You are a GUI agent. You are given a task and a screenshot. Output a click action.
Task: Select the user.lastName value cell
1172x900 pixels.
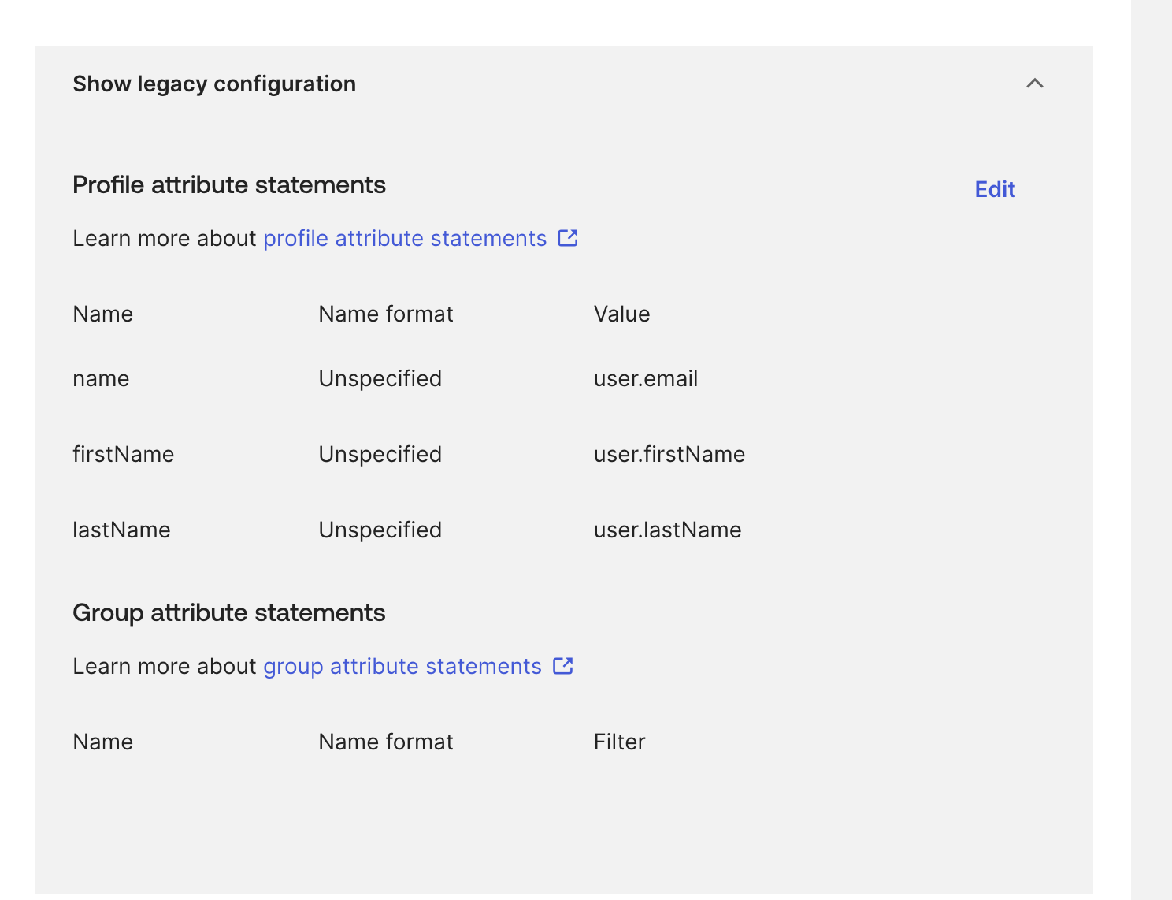tap(667, 530)
